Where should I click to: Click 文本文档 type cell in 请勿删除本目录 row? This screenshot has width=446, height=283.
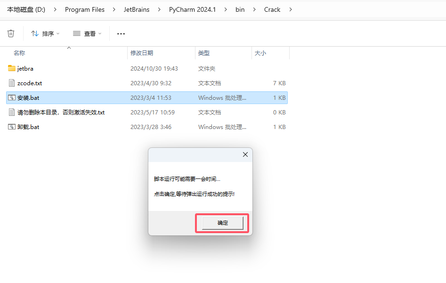(x=210, y=113)
